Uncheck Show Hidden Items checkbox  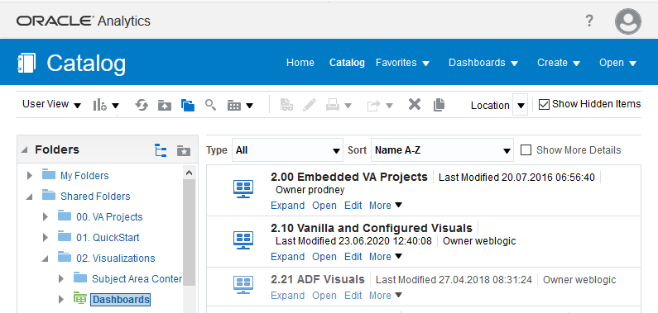click(544, 104)
